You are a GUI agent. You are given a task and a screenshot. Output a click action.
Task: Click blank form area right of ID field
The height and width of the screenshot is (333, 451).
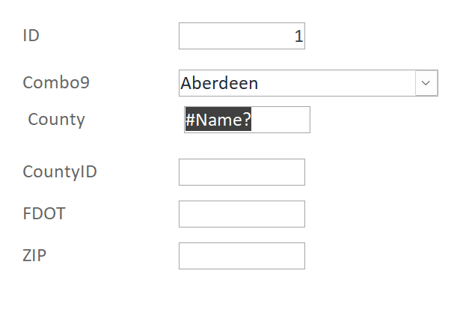coord(374,36)
